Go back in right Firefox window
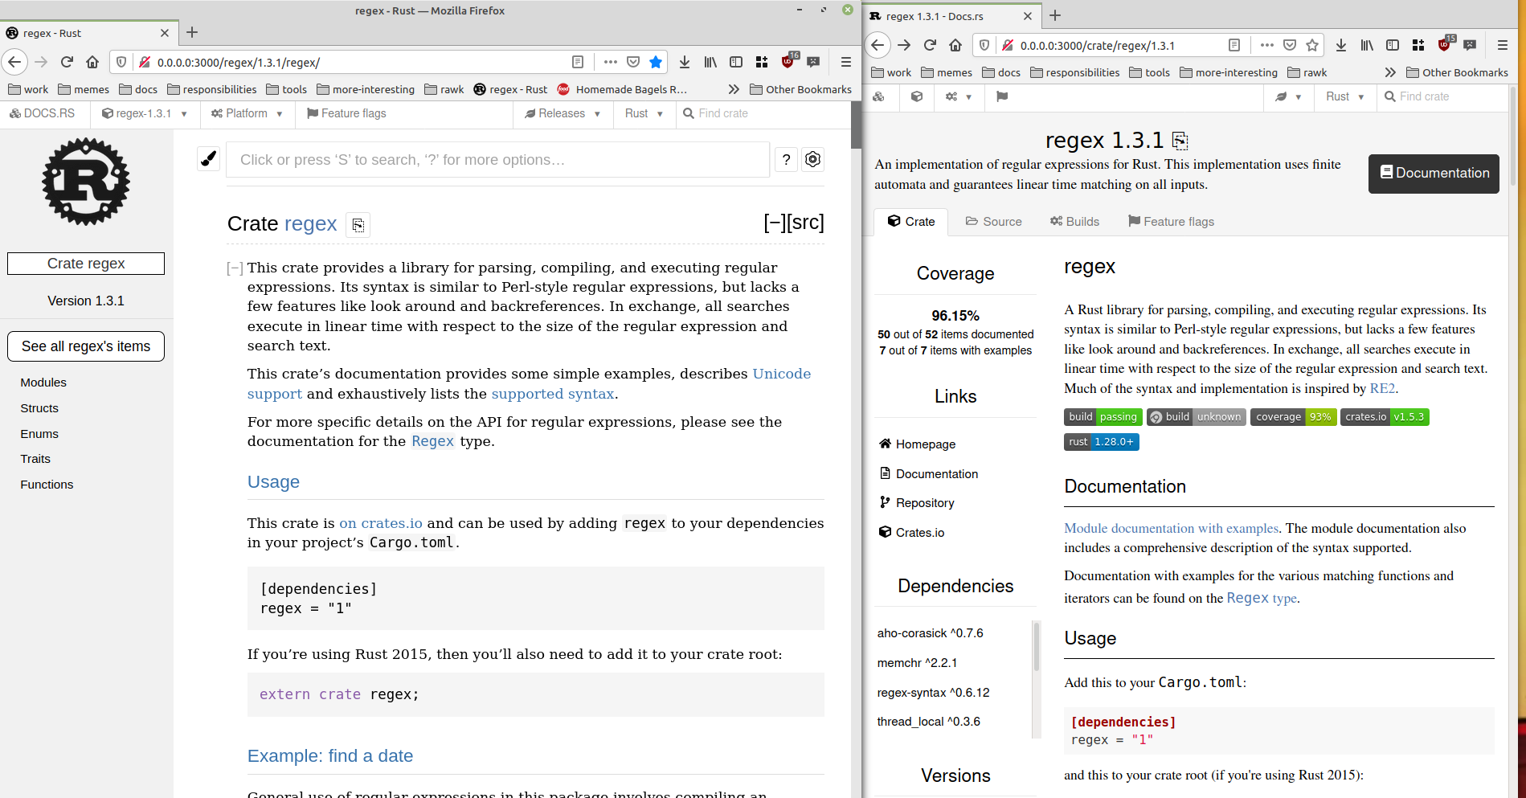Image resolution: width=1526 pixels, height=798 pixels. coord(878,45)
